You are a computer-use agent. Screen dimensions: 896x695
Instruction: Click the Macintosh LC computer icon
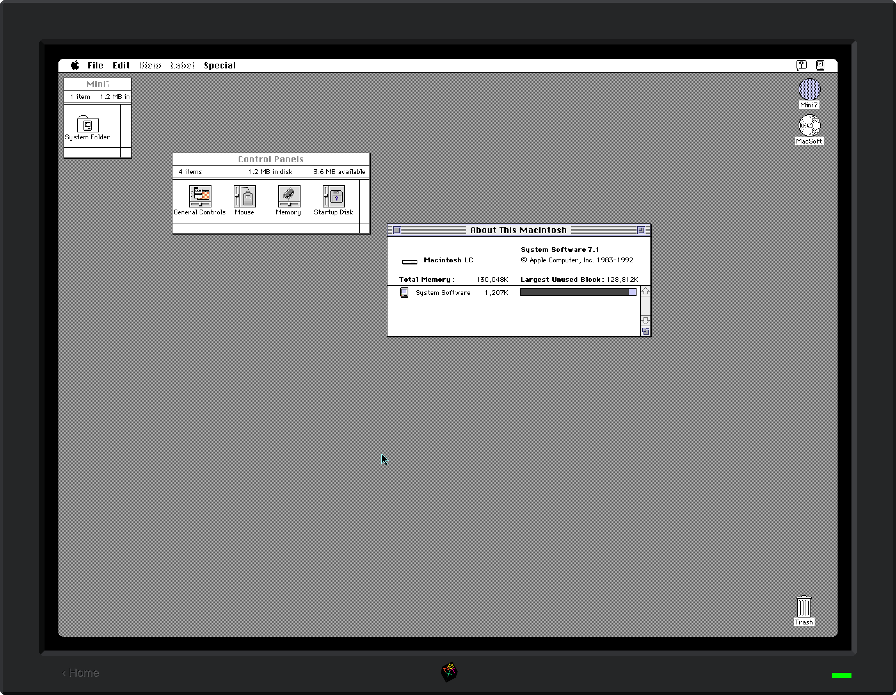click(409, 262)
